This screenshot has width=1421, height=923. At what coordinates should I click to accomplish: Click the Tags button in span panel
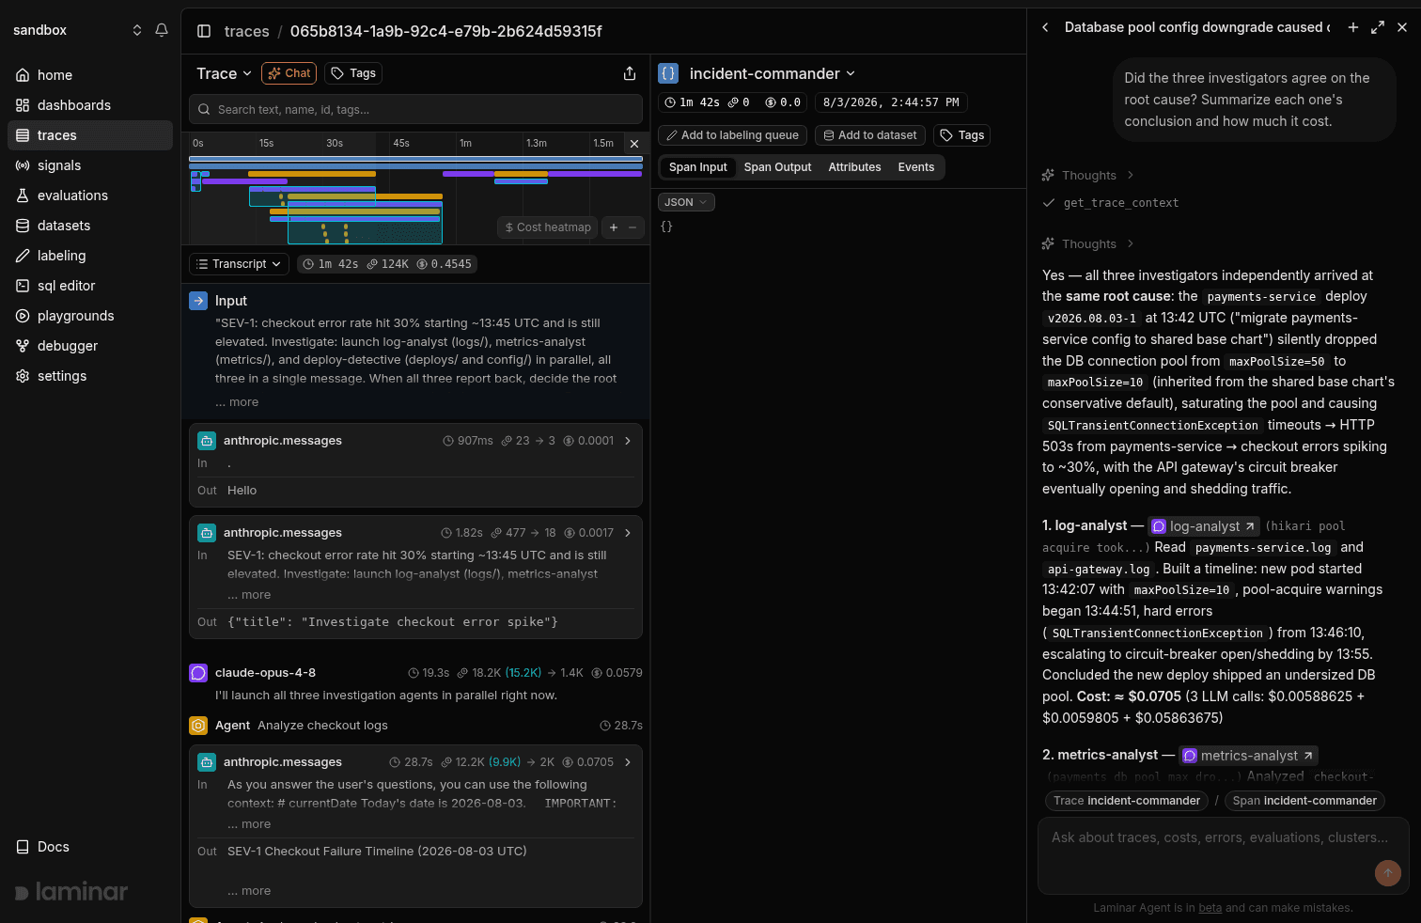click(x=961, y=135)
